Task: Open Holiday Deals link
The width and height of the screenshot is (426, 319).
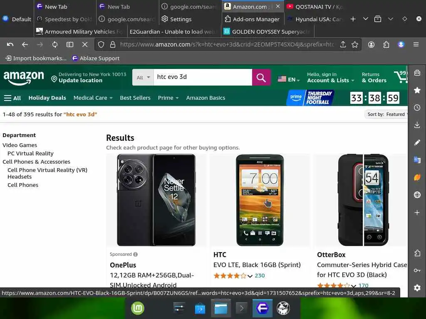Action: pos(47,98)
